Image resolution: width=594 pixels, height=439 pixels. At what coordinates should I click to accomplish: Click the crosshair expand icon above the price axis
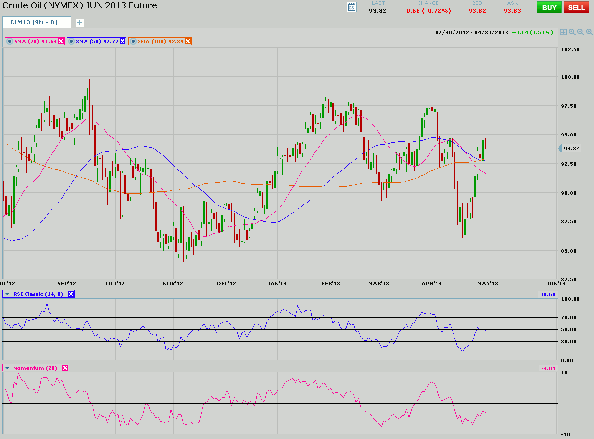point(563,32)
